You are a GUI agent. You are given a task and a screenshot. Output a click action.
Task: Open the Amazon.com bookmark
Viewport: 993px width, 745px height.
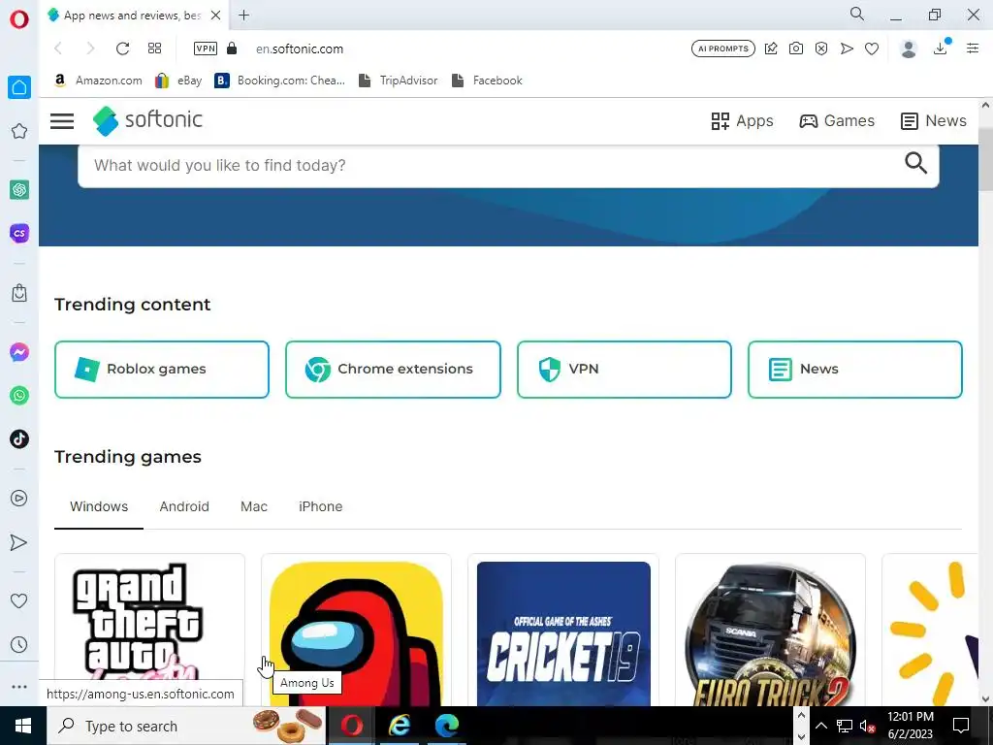point(98,81)
